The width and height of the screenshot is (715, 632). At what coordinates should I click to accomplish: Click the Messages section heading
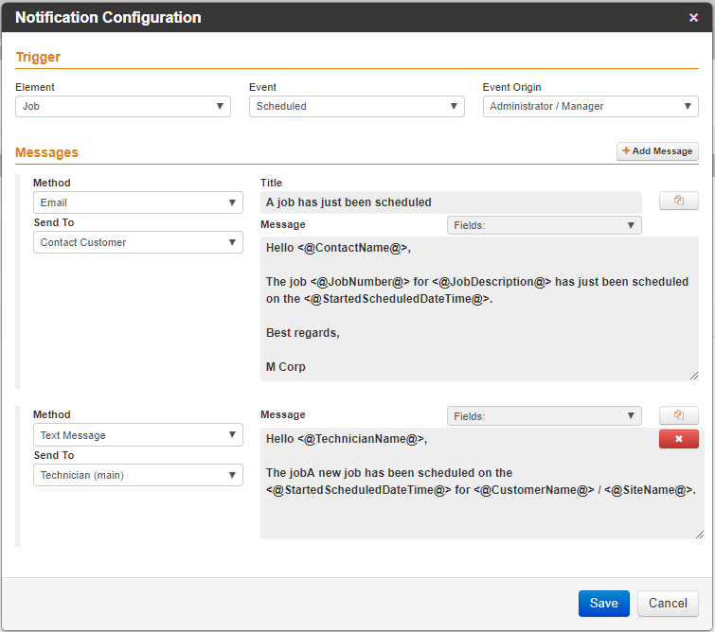(x=47, y=152)
